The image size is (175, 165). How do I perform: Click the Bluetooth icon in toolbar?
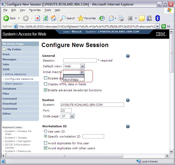pos(158,18)
